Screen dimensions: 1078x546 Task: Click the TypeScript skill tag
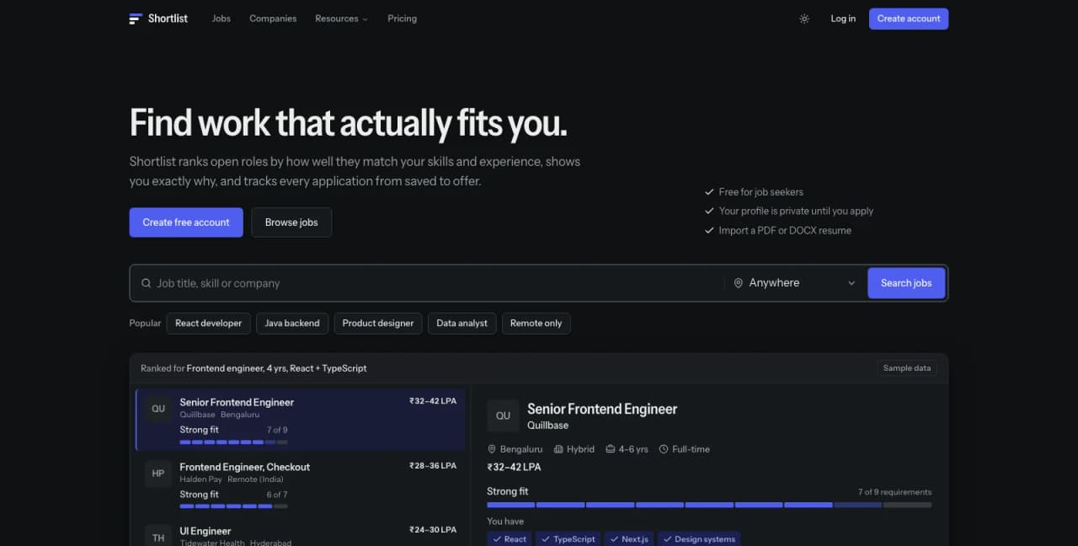(x=568, y=539)
